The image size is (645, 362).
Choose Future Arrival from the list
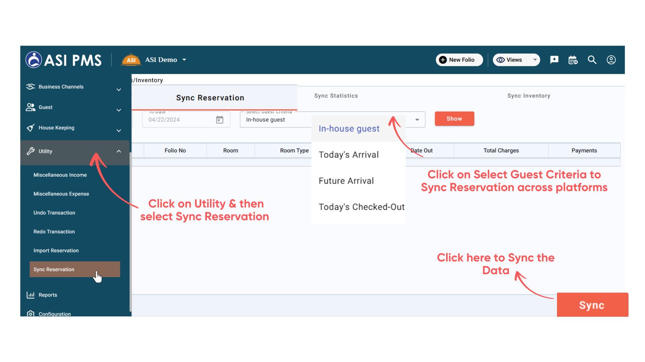(x=346, y=181)
